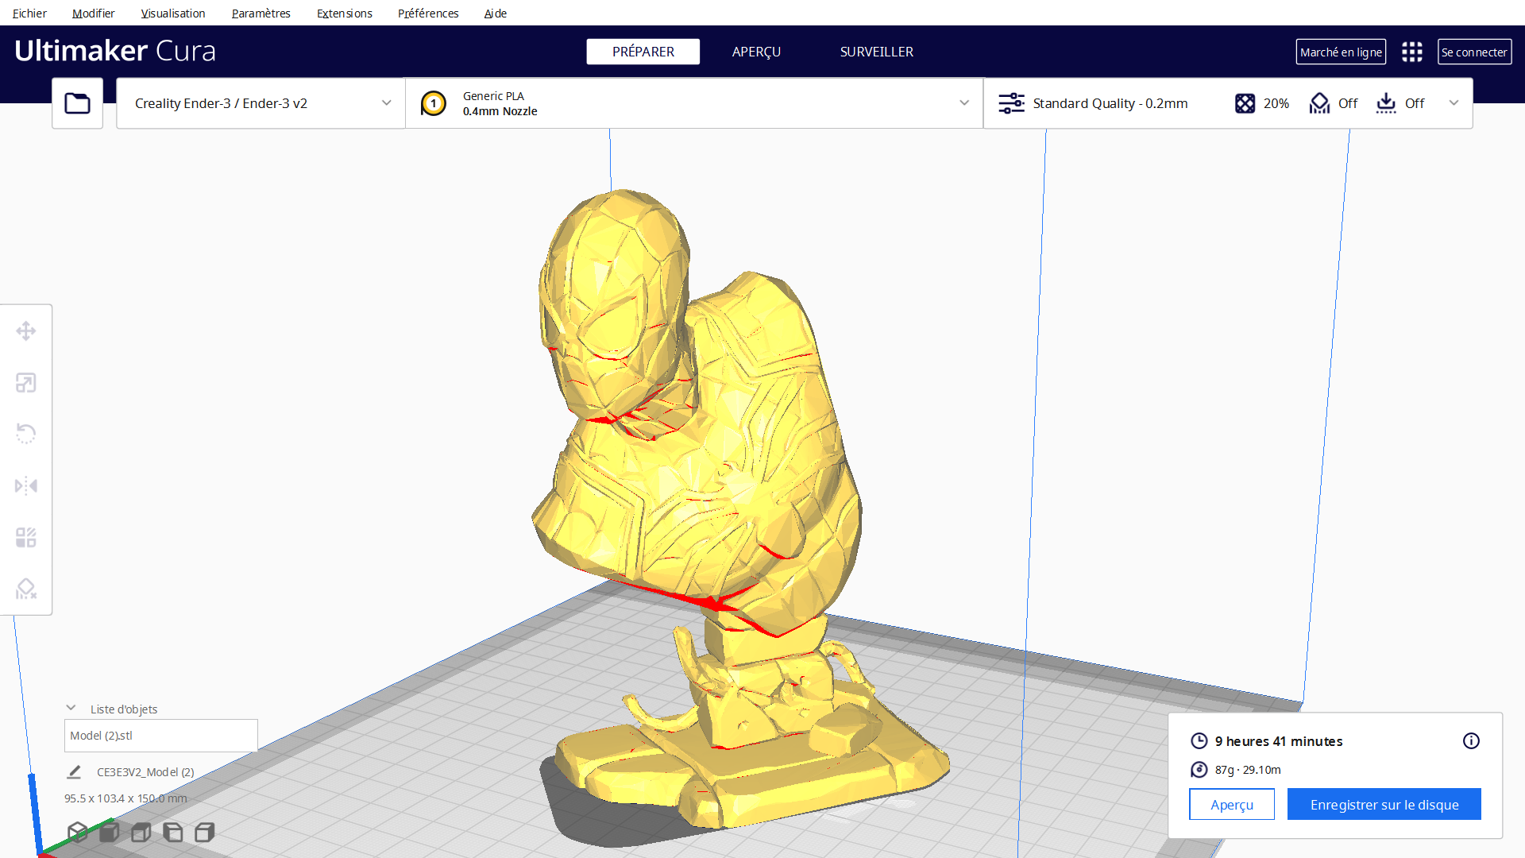Click the 9 heures 41 minutes estimate
The height and width of the screenshot is (858, 1525).
[1279, 741]
